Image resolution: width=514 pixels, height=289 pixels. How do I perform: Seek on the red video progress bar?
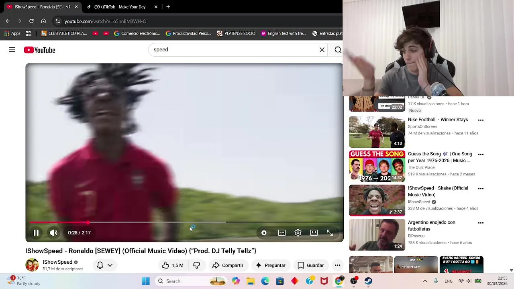click(184, 222)
